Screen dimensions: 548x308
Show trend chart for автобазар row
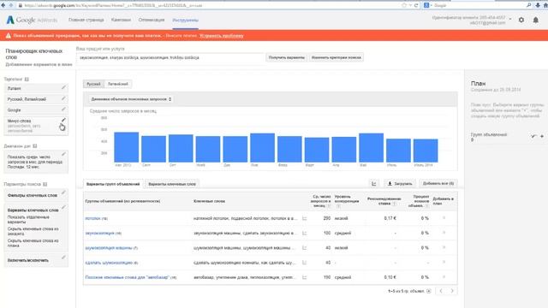305,277
